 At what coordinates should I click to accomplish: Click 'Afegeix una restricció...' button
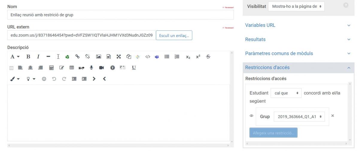273,132
